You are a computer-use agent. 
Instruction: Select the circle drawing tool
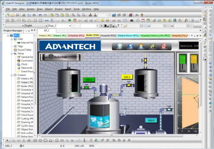click(57, 140)
